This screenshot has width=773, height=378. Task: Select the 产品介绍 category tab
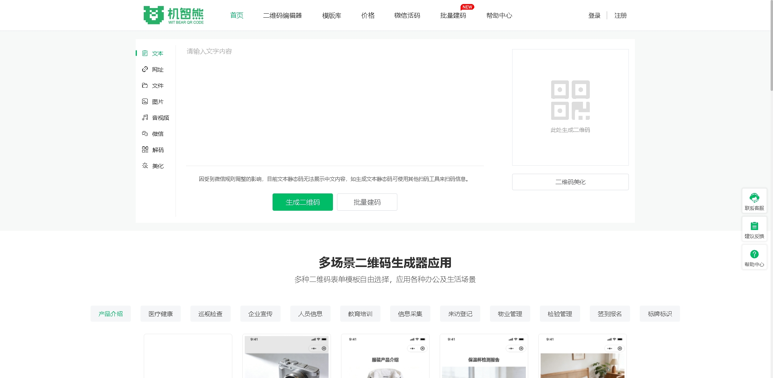[x=111, y=314]
